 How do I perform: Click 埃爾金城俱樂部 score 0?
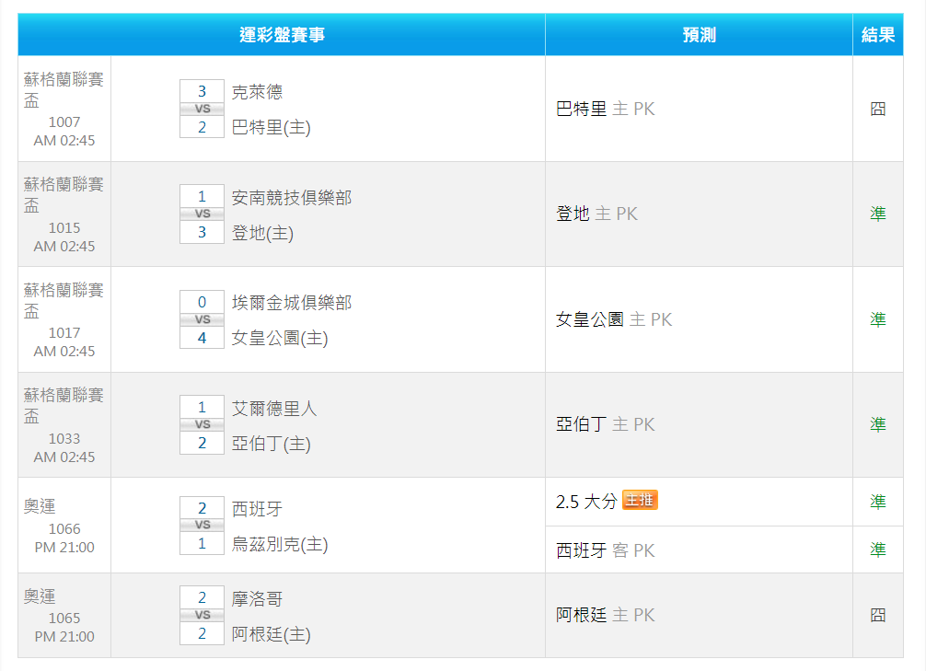tap(202, 302)
